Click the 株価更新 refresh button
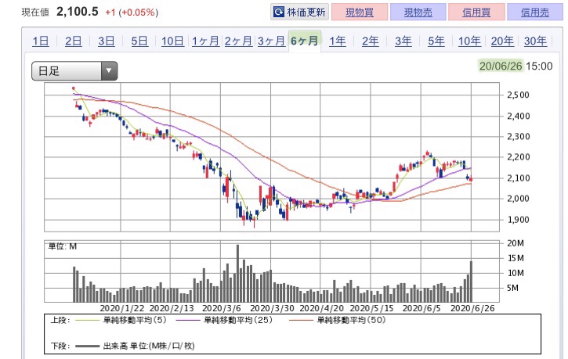 [x=298, y=13]
